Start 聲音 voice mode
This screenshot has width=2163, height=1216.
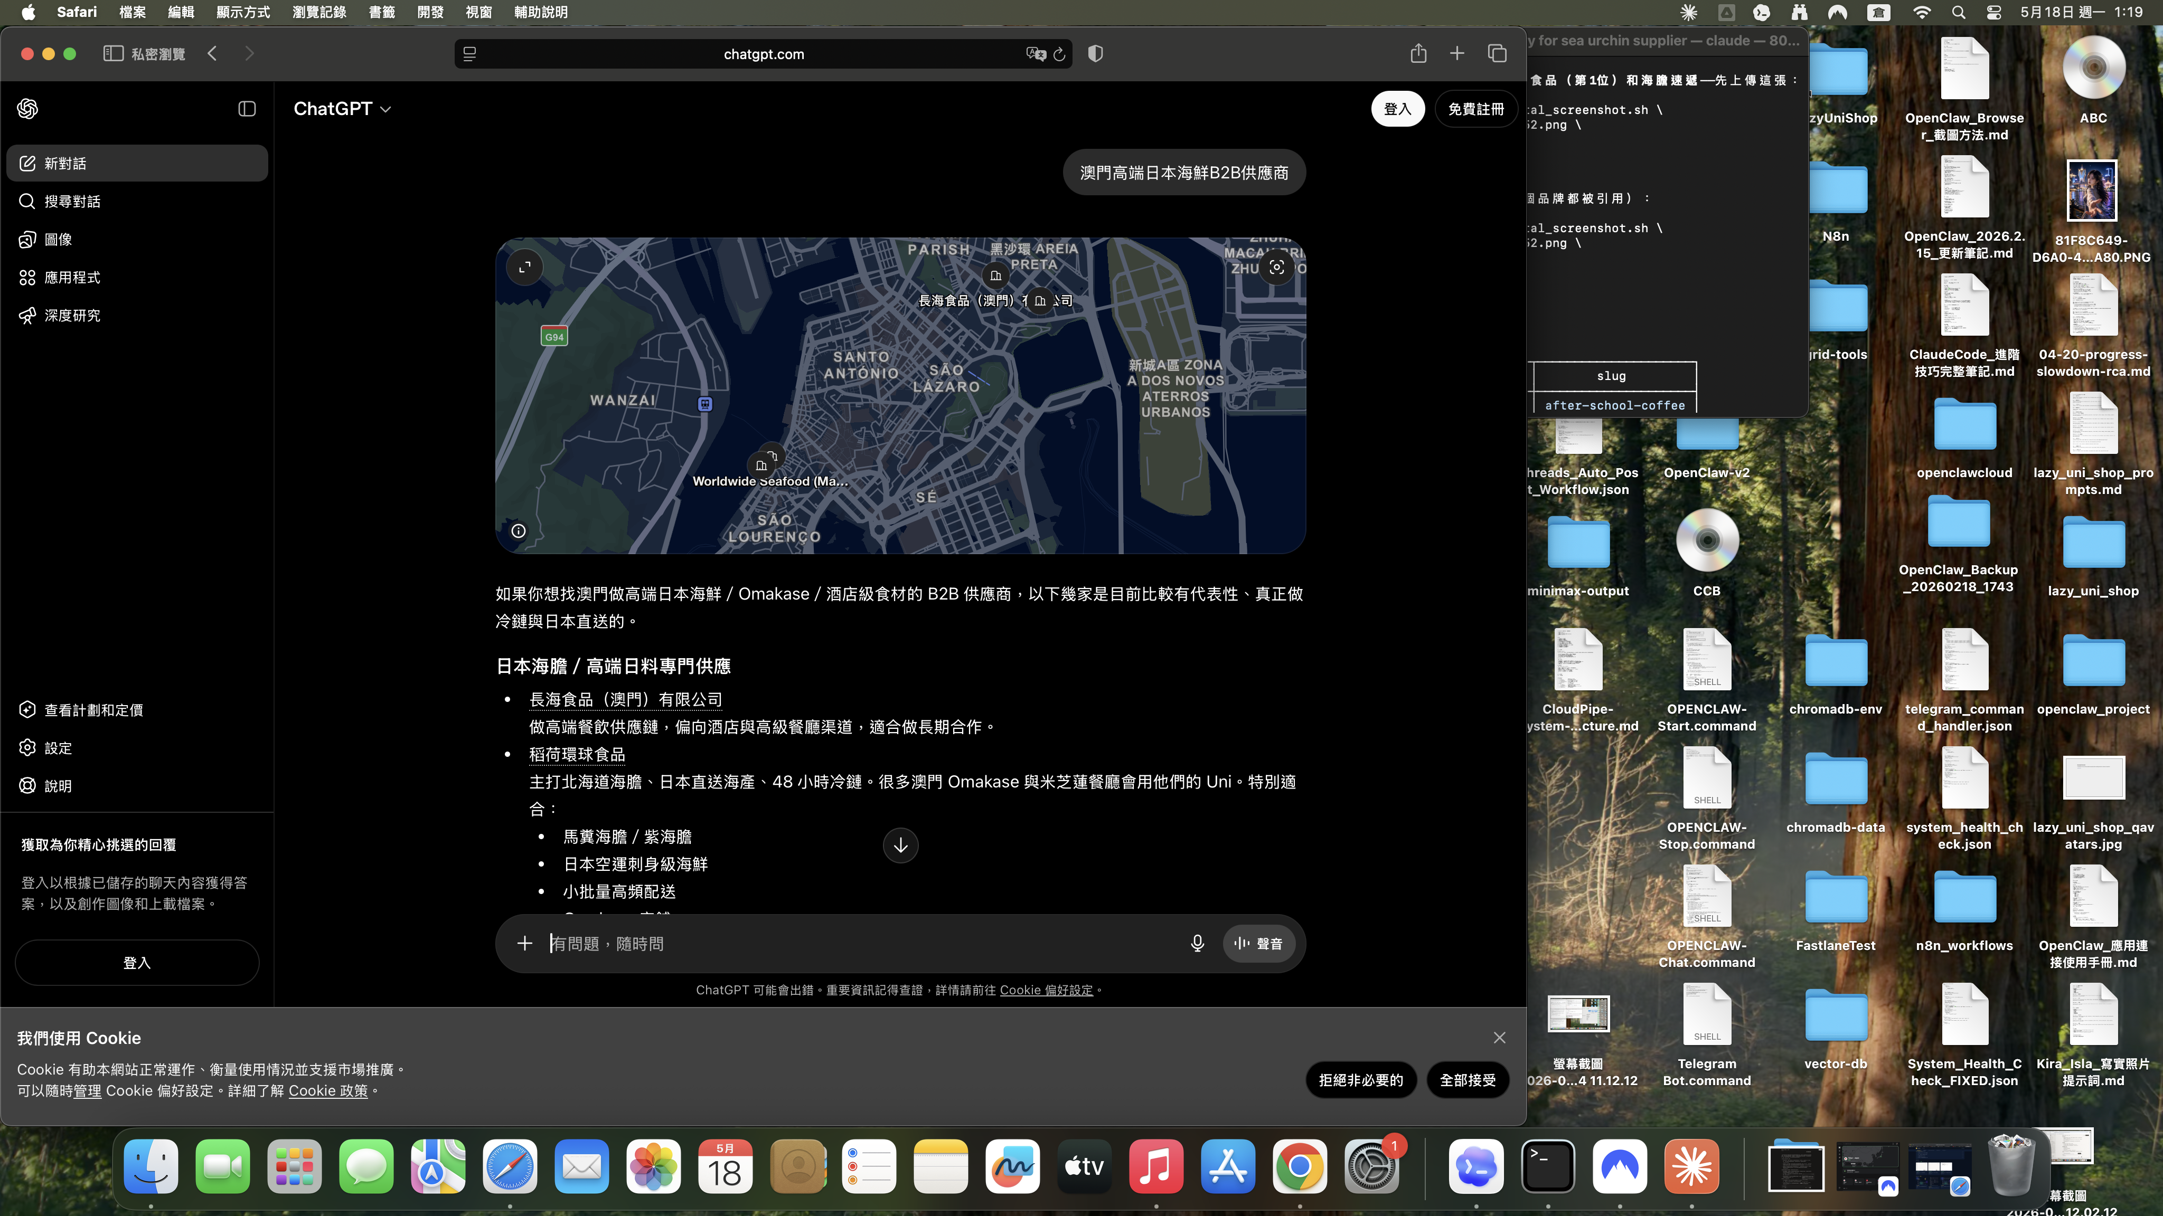[x=1258, y=943]
